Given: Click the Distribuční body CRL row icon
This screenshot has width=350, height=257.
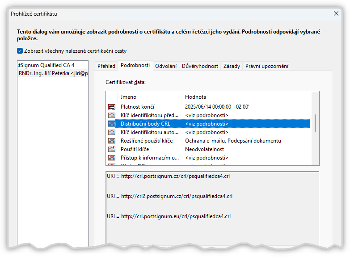Looking at the screenshot, I should 112,124.
